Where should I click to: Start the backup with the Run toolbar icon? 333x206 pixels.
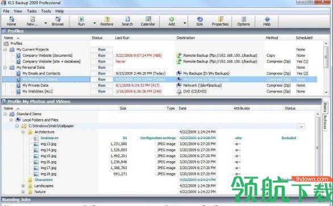pyautogui.click(x=81, y=22)
